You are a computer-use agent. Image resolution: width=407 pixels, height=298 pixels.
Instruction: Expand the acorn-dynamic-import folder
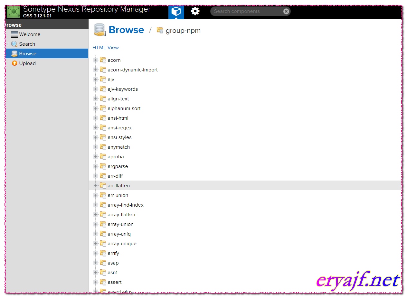click(96, 70)
